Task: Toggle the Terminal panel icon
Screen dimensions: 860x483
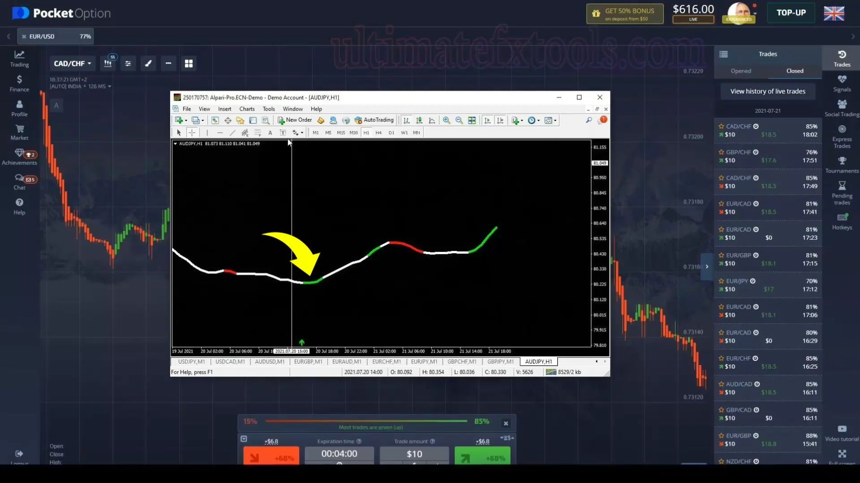Action: click(x=253, y=120)
